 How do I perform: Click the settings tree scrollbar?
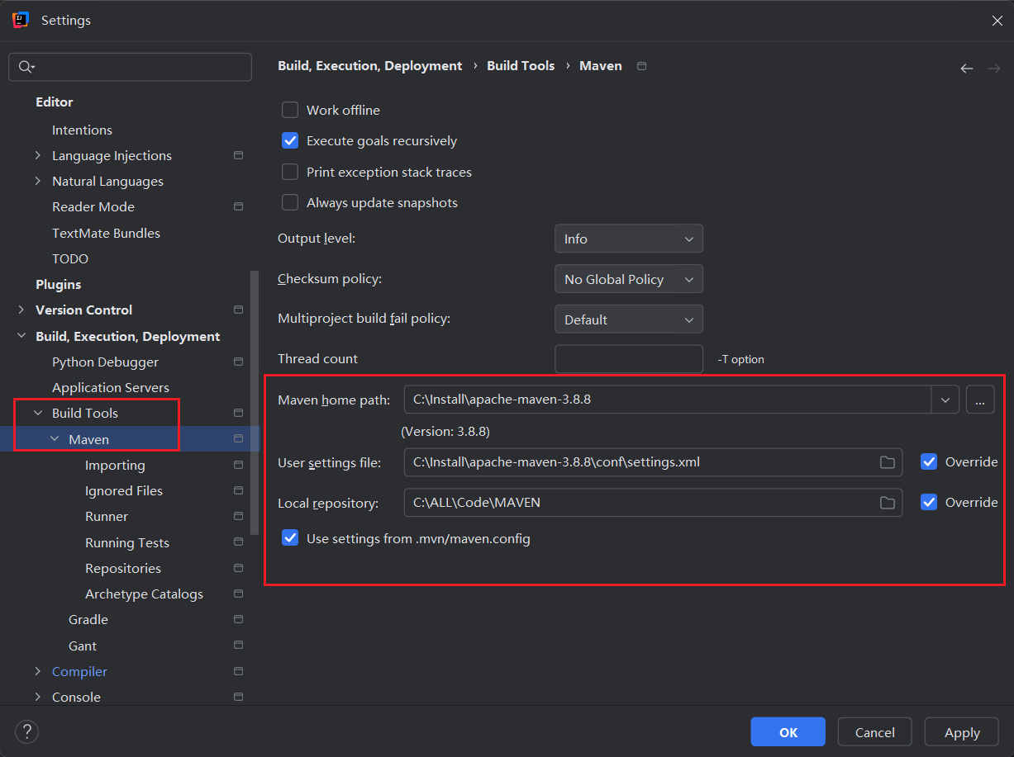pyautogui.click(x=255, y=403)
